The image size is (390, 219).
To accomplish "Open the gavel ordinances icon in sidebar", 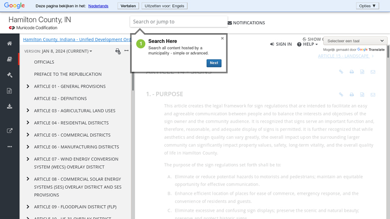I will point(9,75).
